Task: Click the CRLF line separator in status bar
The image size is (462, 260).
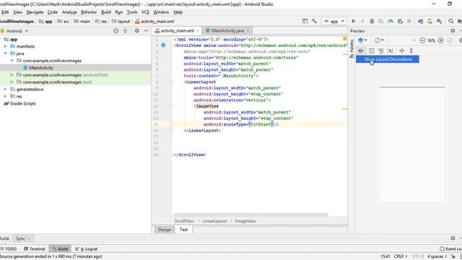Action: coord(401,256)
